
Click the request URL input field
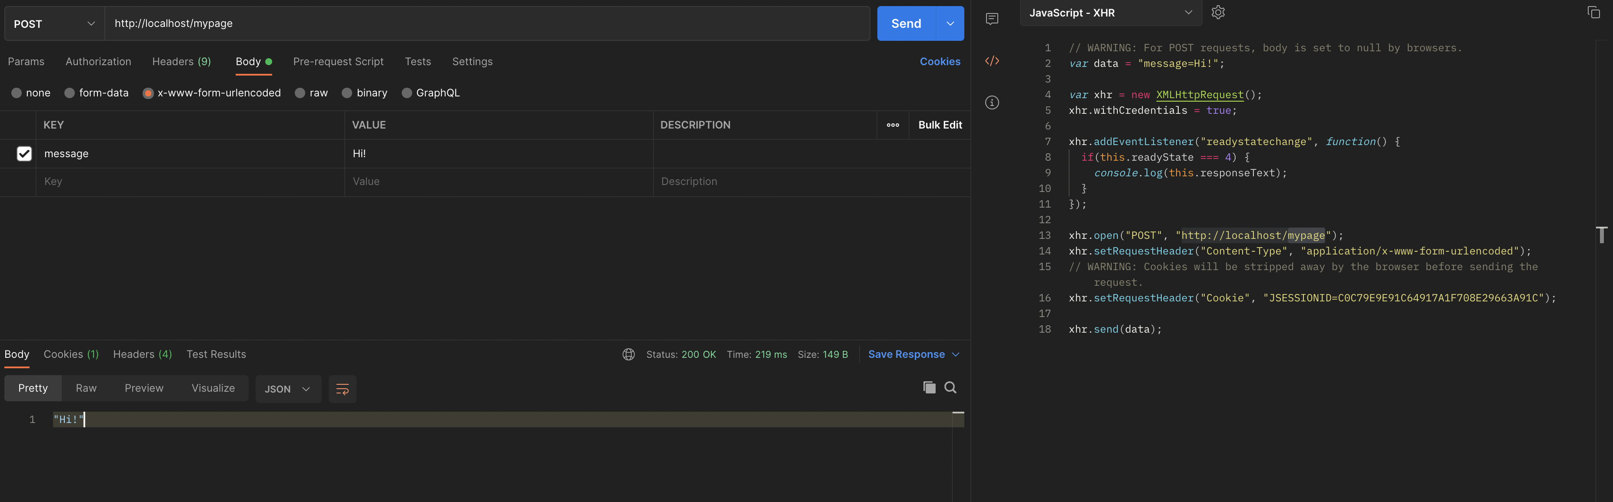pyautogui.click(x=438, y=23)
